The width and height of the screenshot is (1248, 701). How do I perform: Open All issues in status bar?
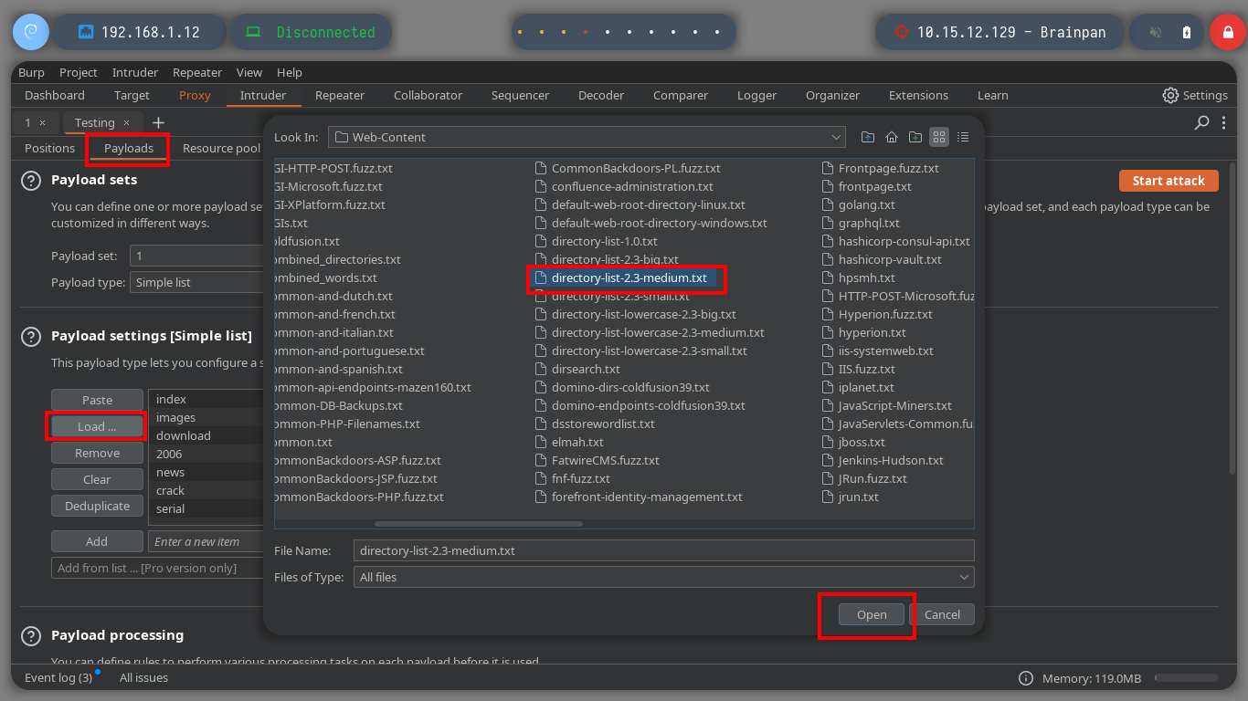tap(143, 678)
